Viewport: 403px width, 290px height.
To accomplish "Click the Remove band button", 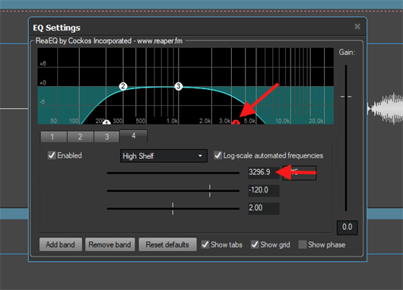I will (x=109, y=244).
